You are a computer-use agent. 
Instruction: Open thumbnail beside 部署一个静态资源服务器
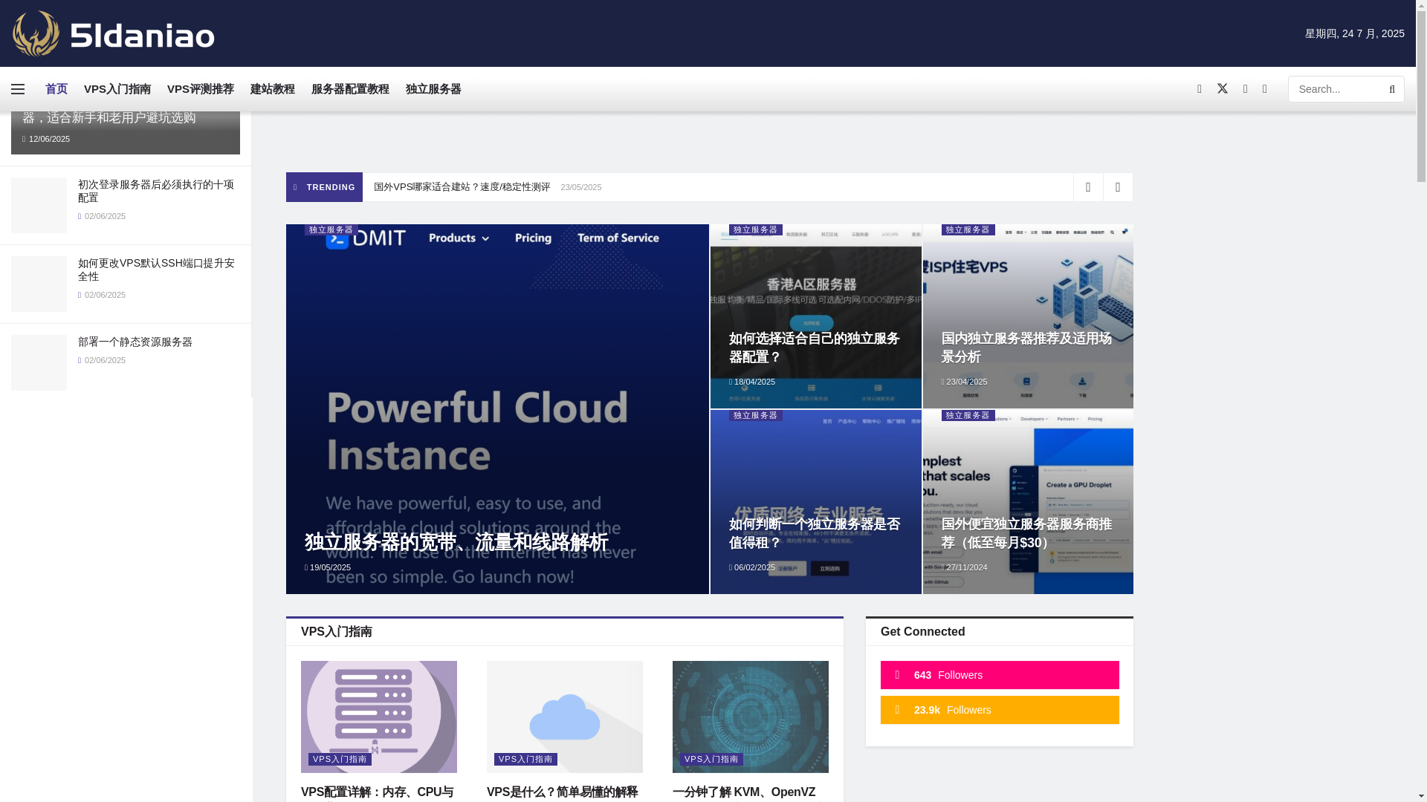(39, 362)
